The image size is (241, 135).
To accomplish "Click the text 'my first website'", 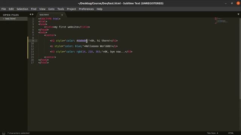I will (x=66, y=27).
